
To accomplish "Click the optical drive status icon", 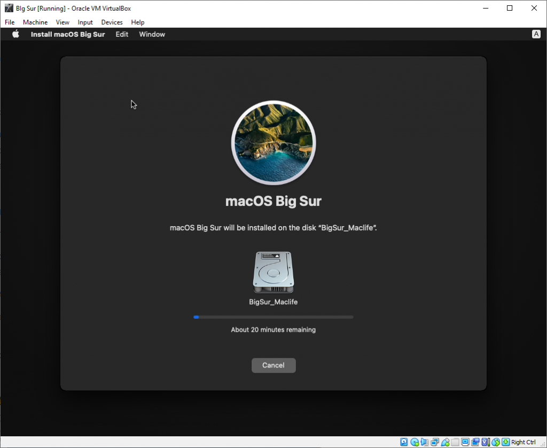I will coord(415,442).
